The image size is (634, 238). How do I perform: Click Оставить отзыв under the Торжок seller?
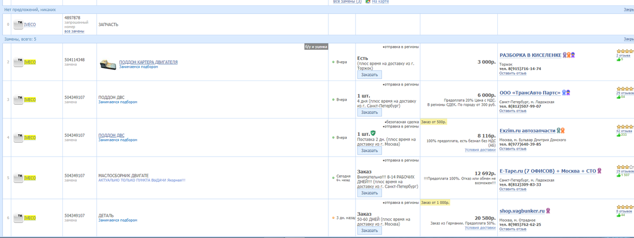coord(513,73)
